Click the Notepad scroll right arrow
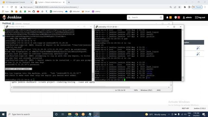 tap(169, 87)
